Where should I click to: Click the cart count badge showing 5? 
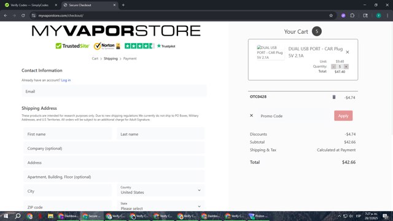317,31
